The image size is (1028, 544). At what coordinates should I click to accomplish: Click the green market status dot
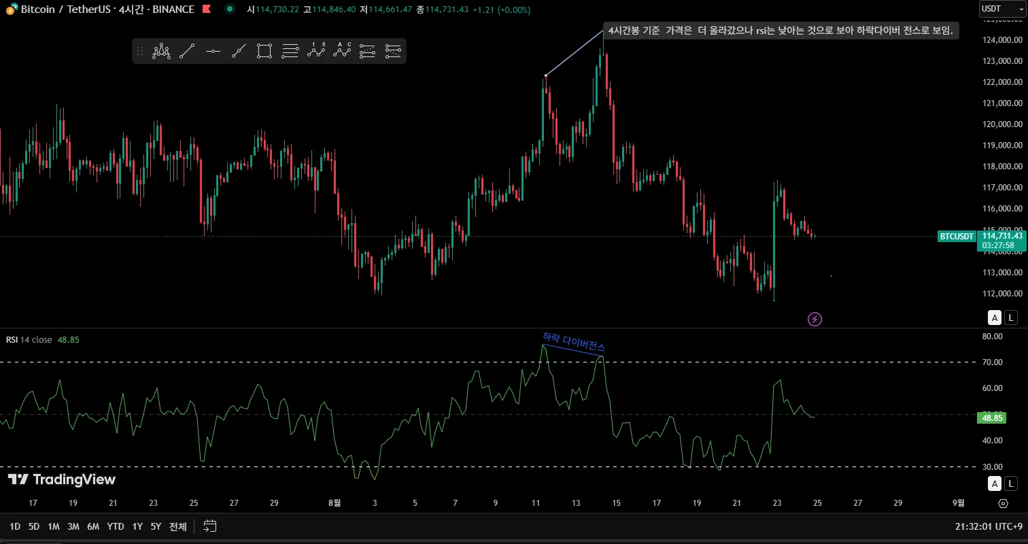pos(230,10)
